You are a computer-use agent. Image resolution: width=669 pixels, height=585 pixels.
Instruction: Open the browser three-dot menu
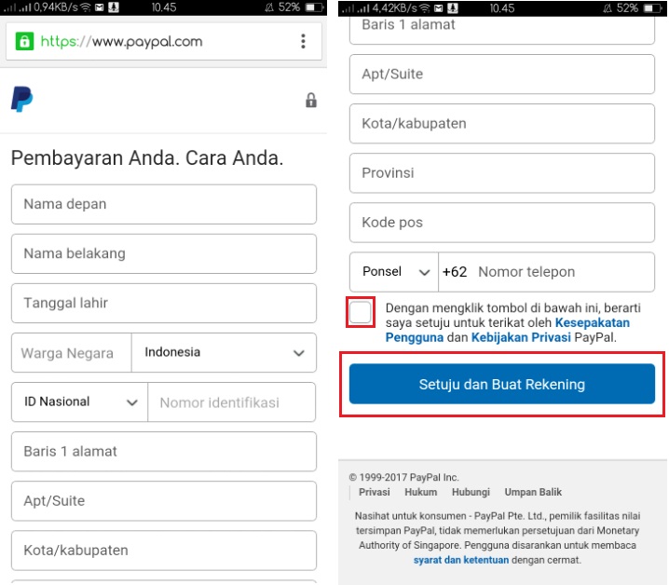pos(303,41)
